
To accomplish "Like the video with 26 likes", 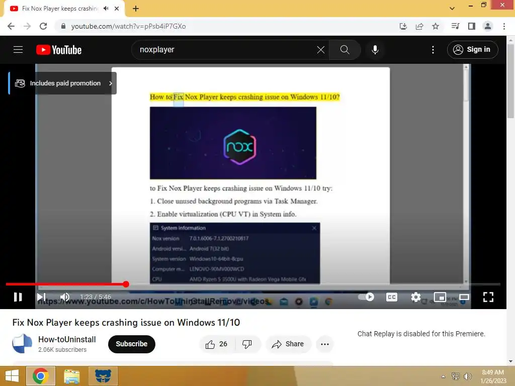I will (217, 344).
